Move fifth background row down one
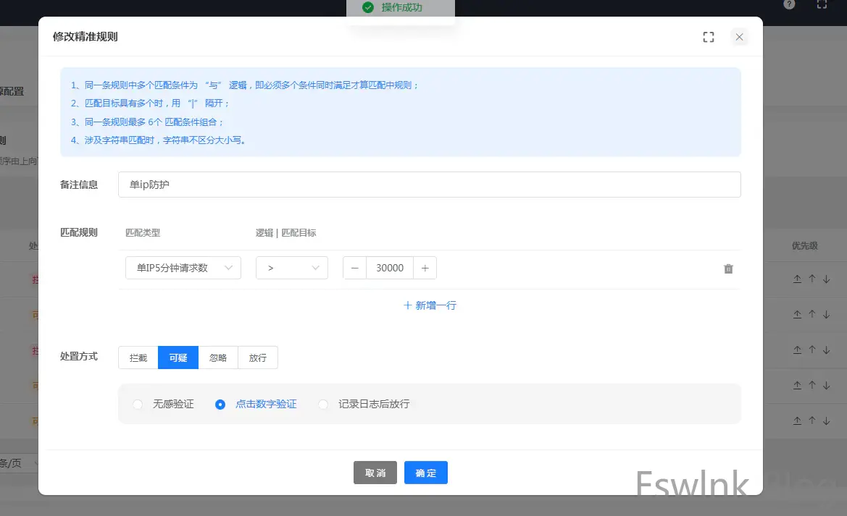 coord(827,420)
